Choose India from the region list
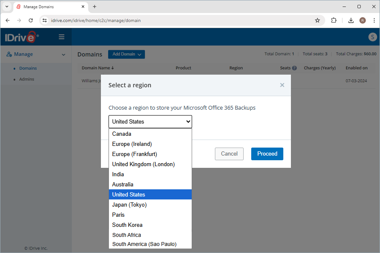 (x=150, y=174)
